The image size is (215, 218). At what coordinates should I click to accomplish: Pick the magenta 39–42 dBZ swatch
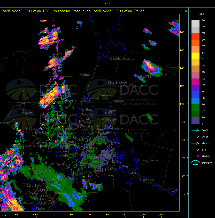[x=195, y=82]
